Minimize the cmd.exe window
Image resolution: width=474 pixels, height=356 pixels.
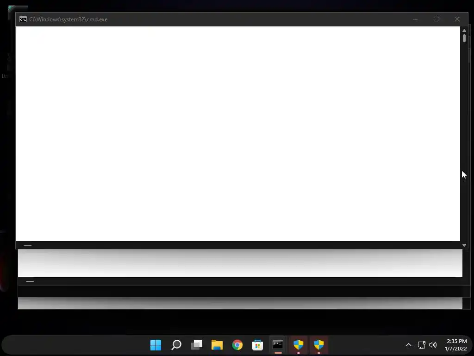[x=415, y=19]
